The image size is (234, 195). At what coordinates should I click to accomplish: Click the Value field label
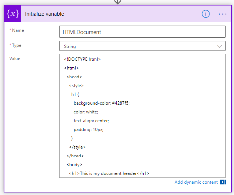15,59
